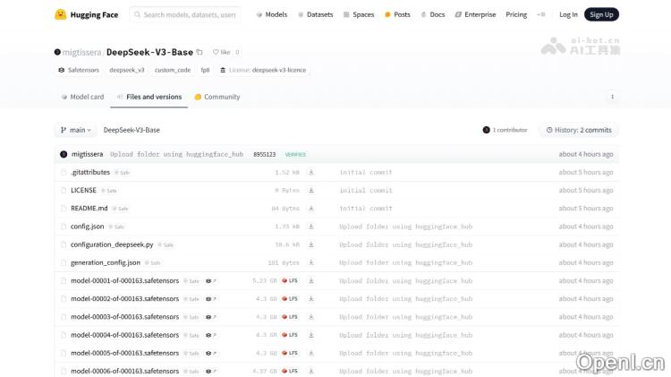This screenshot has width=671, height=377.
Task: Open the .gitattributes file
Action: point(89,172)
